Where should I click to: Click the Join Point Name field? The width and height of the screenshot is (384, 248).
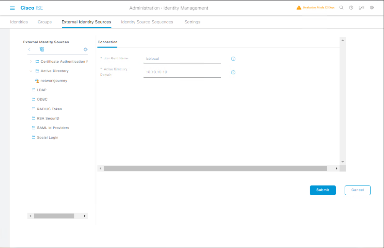[182, 59]
